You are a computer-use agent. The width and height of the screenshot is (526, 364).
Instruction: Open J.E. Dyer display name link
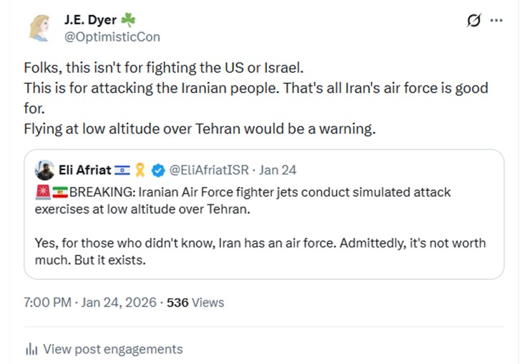click(x=89, y=20)
